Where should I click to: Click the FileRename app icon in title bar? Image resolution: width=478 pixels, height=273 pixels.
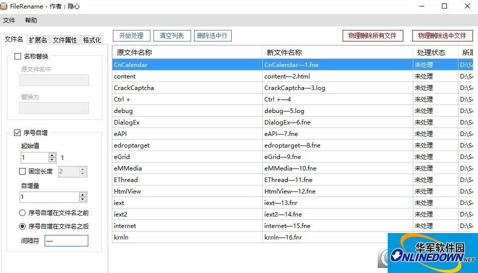pyautogui.click(x=4, y=6)
